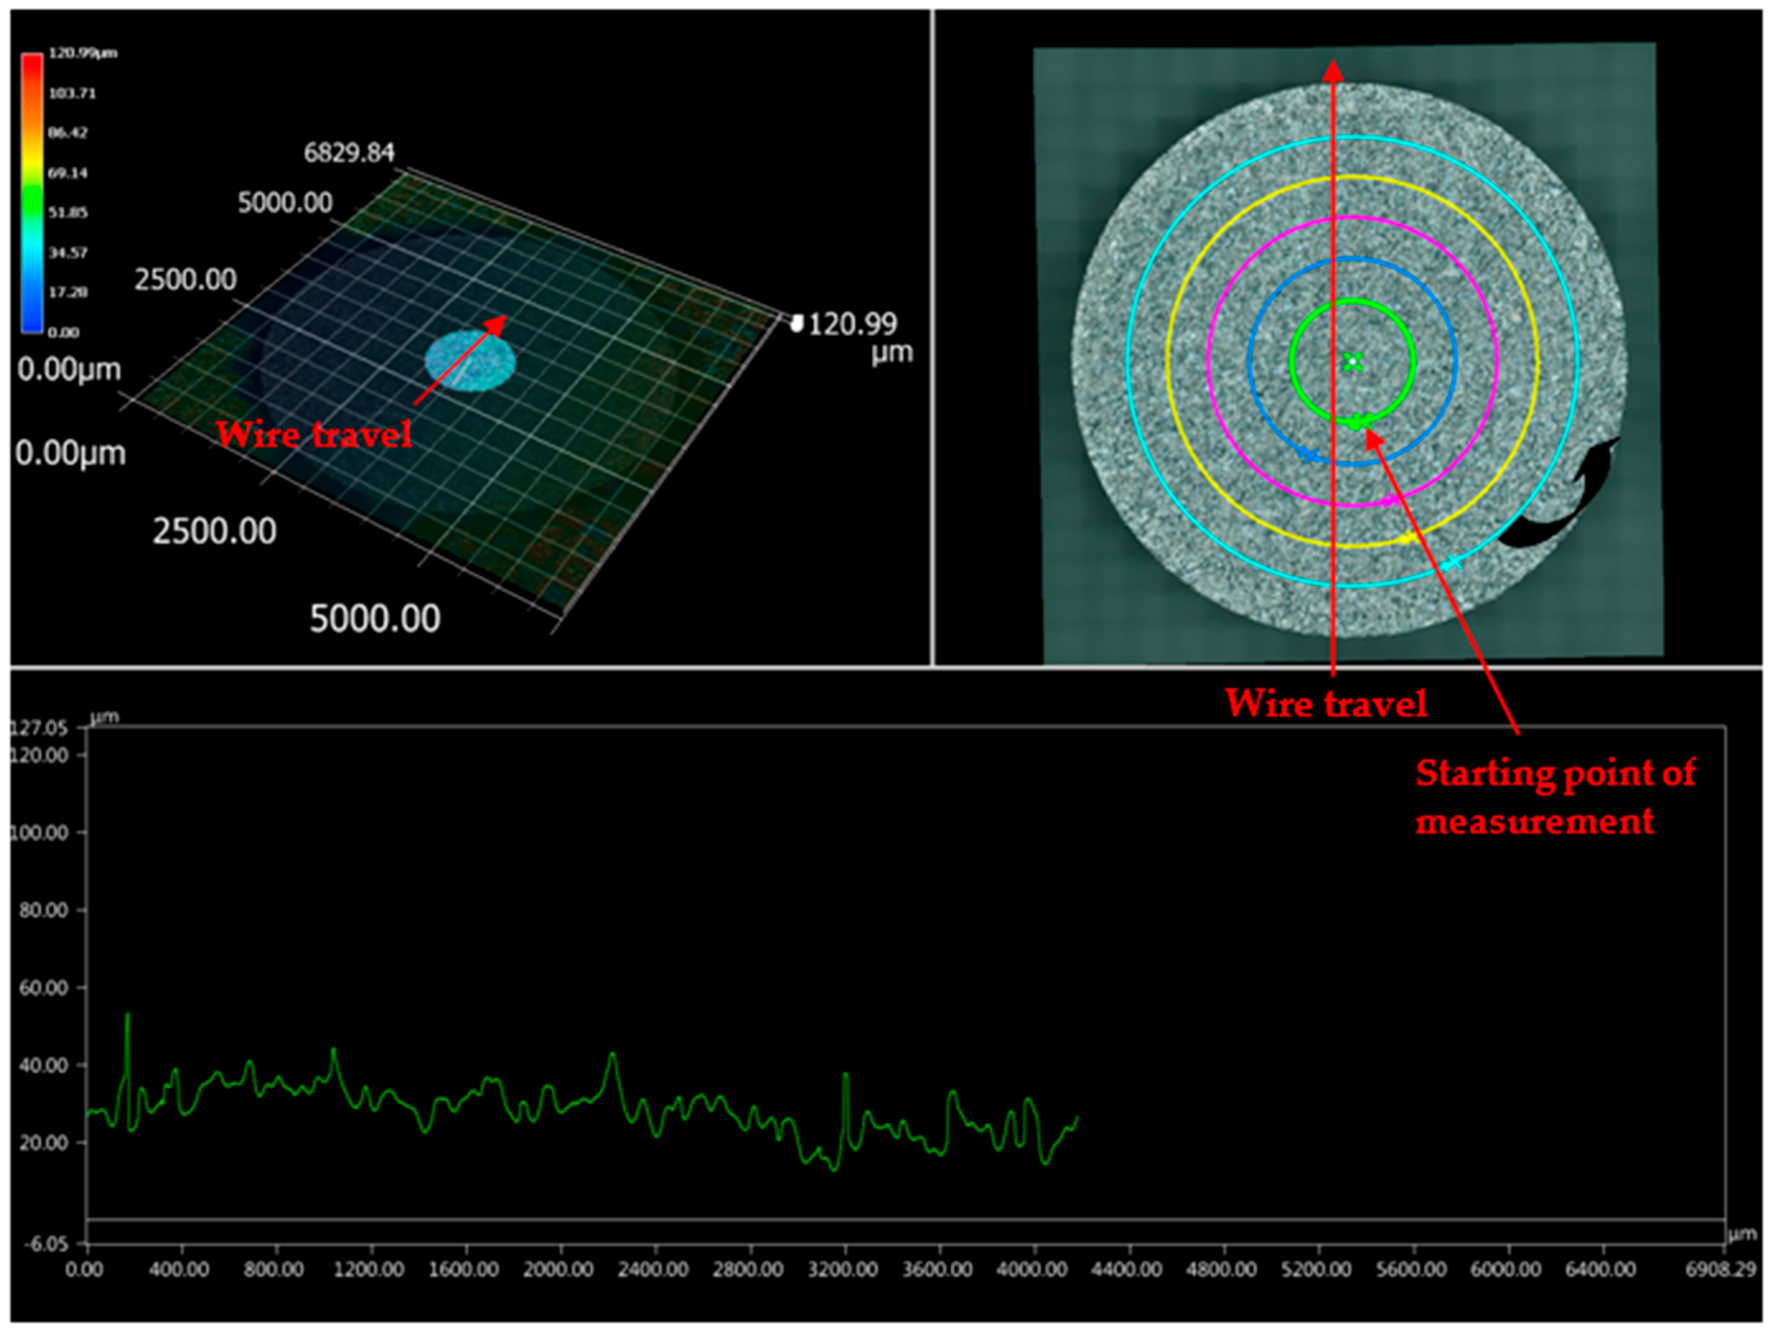Click the yellow X marker on the yellow circle
This screenshot has height=1330, width=1769.
click(x=1407, y=538)
